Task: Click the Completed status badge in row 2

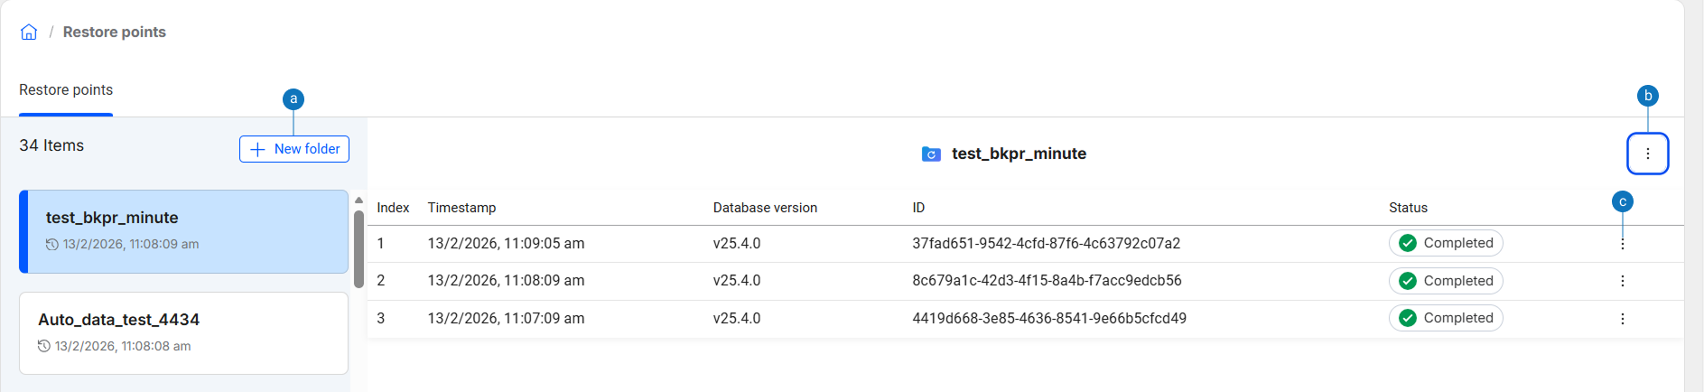Action: click(1445, 281)
